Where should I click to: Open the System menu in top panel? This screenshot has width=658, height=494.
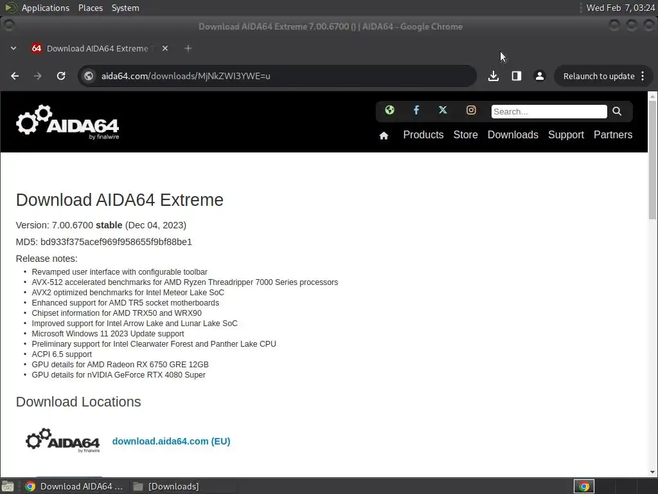[x=125, y=8]
